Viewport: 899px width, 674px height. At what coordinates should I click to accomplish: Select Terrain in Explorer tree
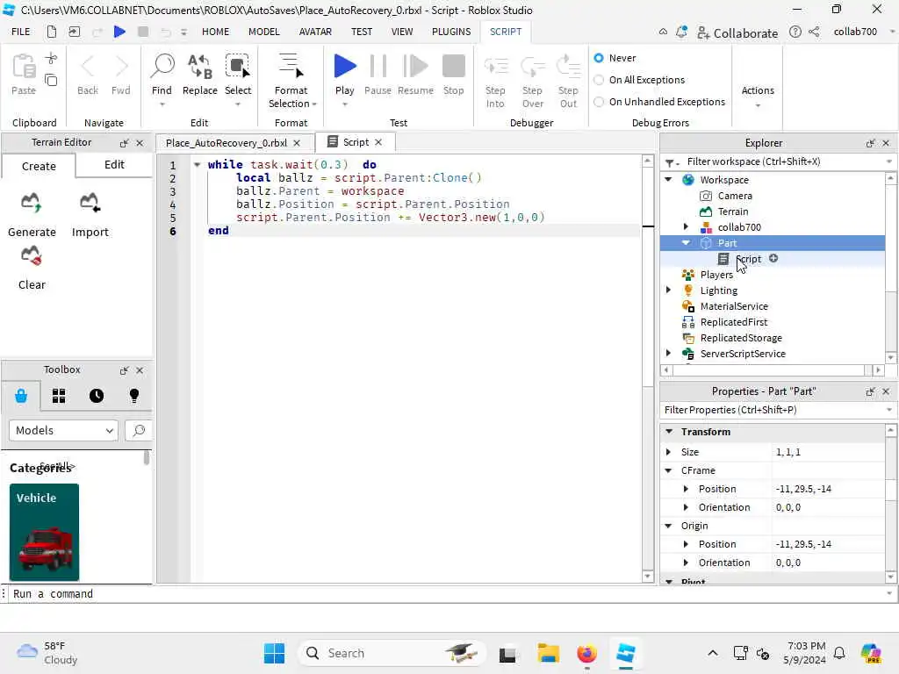tap(733, 212)
